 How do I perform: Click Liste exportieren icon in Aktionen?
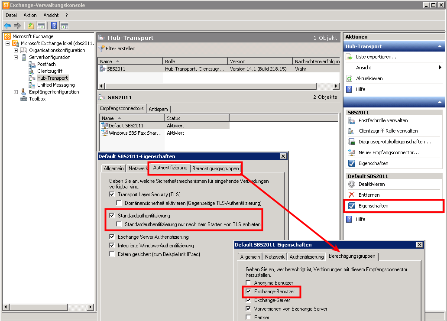click(350, 57)
